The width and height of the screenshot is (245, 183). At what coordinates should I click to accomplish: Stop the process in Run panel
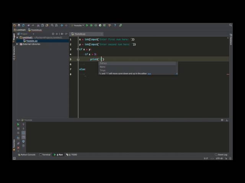click(18, 129)
